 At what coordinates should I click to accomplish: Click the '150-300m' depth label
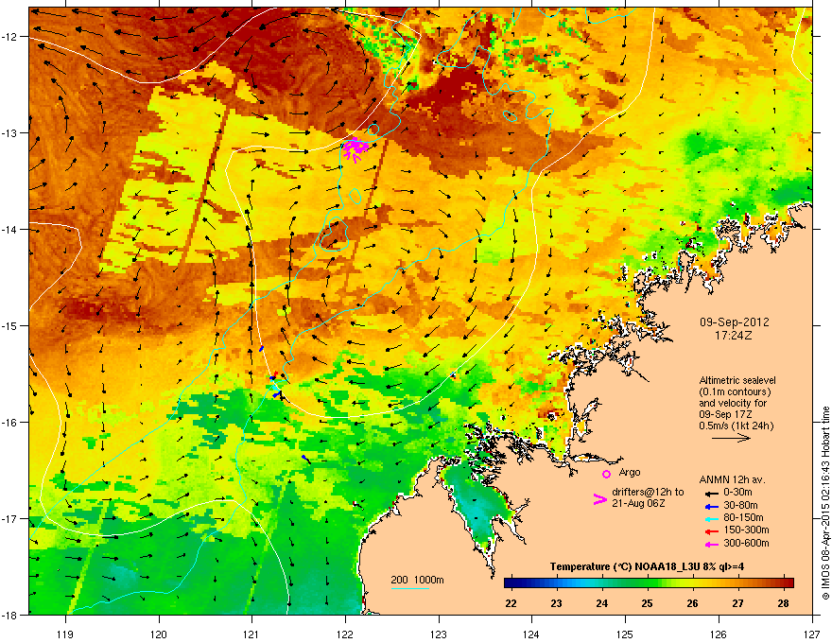pos(746,530)
